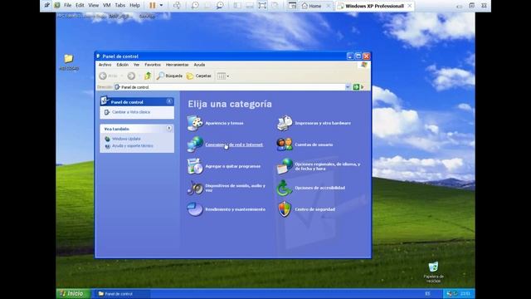The height and width of the screenshot is (299, 531).
Task: Open Conexiones de red e Internet icon
Action: [195, 145]
